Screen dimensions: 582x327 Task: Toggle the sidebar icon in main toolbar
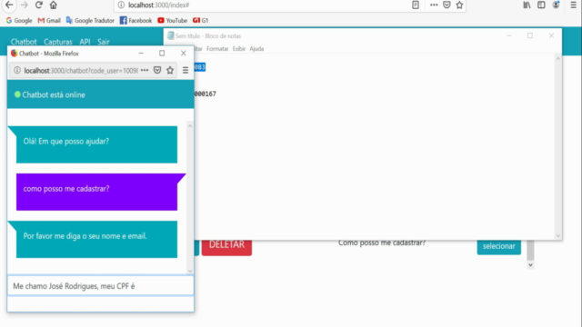pos(541,5)
